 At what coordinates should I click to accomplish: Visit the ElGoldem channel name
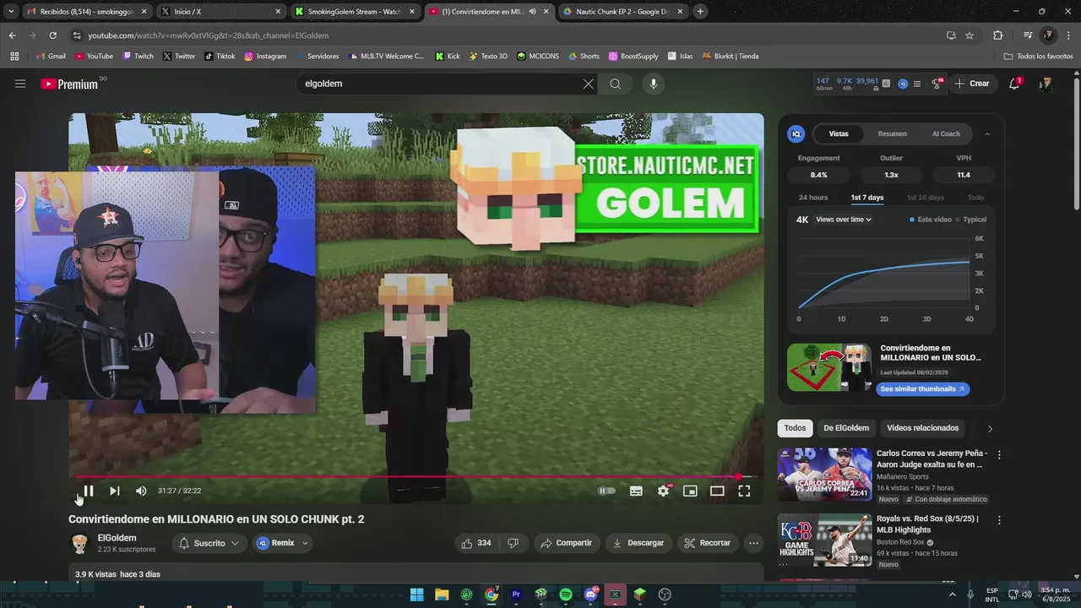pos(117,538)
